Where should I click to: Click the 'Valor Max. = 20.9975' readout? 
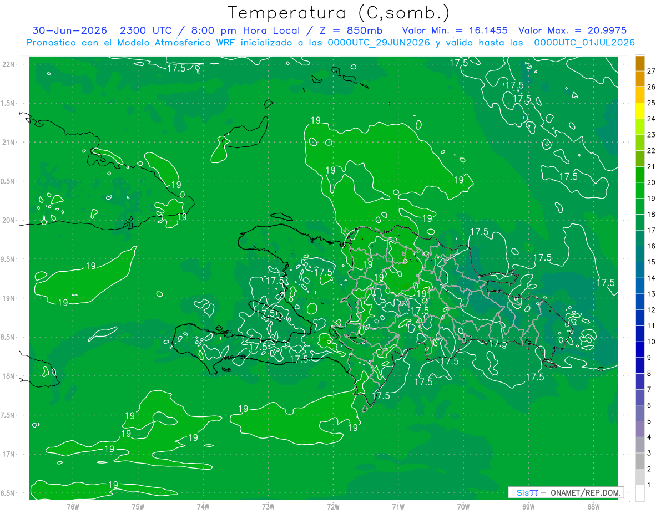tap(573, 30)
